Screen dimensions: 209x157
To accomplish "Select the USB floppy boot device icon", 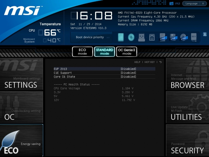I will tap(173, 37).
